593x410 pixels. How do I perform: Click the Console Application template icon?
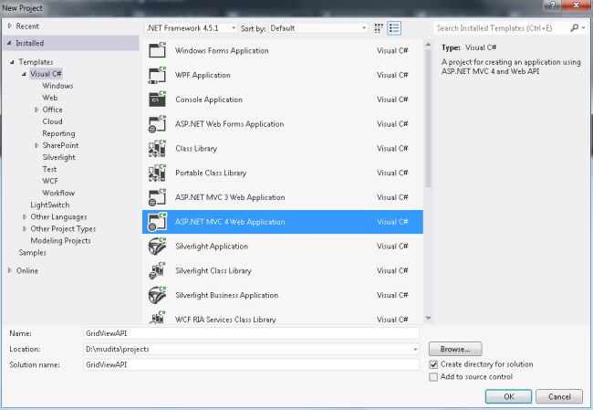pyautogui.click(x=157, y=100)
